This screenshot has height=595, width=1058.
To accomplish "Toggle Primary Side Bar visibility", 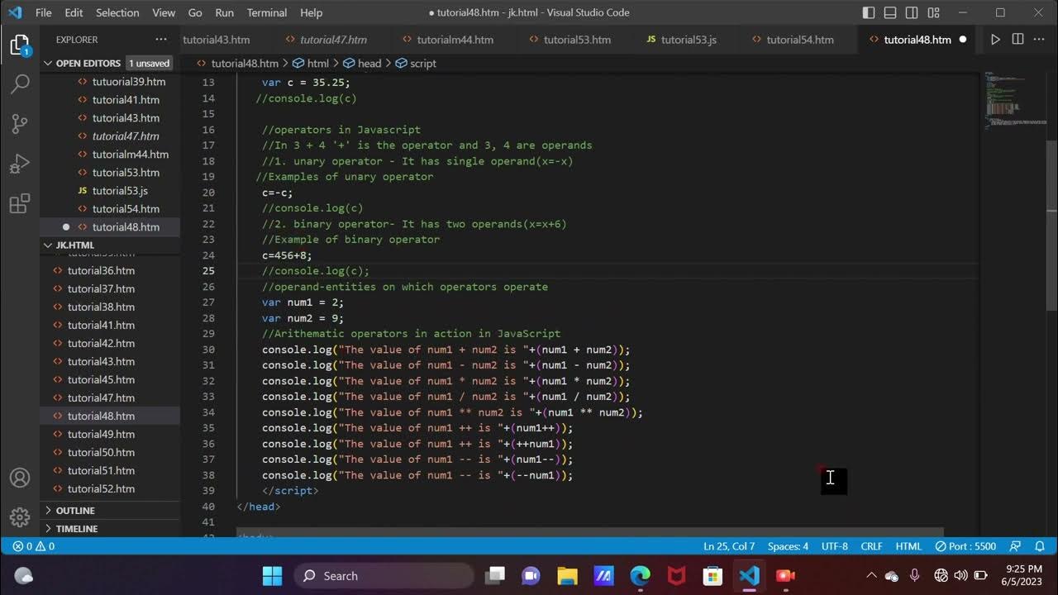I will pyautogui.click(x=869, y=12).
